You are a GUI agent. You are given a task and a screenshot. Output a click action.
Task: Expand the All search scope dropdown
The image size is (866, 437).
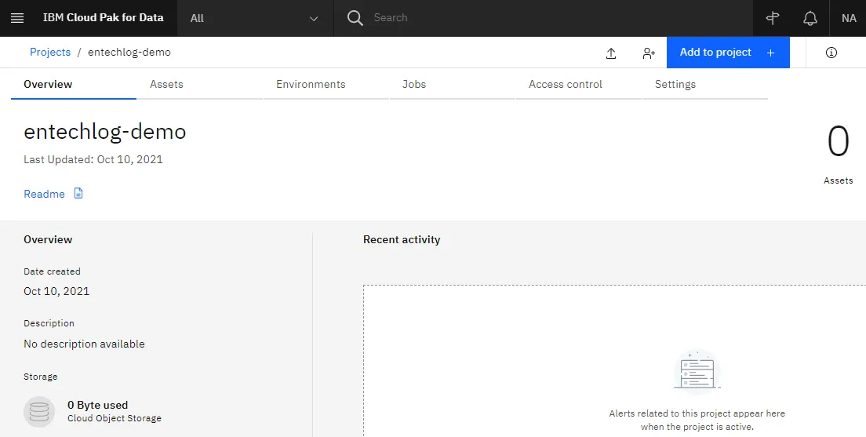coord(255,18)
